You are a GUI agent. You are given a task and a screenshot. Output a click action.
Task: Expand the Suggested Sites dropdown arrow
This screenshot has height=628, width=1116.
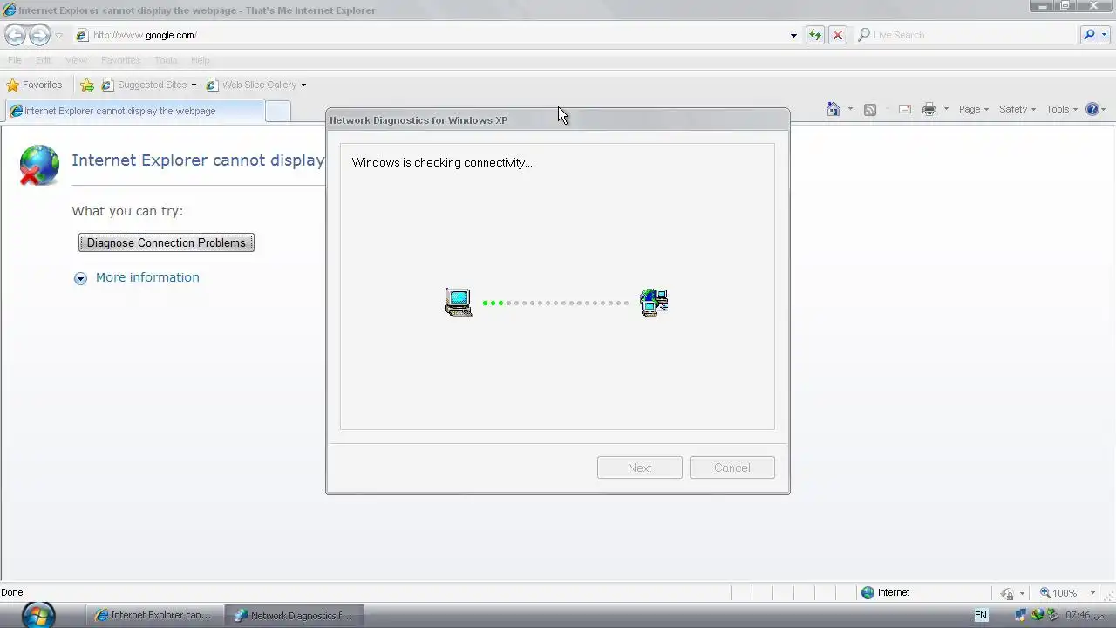pos(194,85)
